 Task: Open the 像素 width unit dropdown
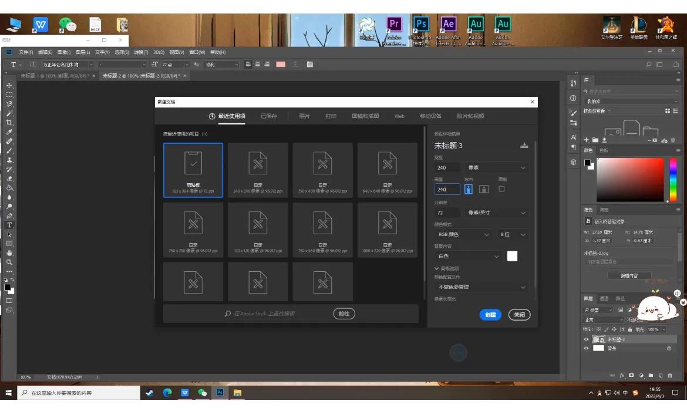496,168
